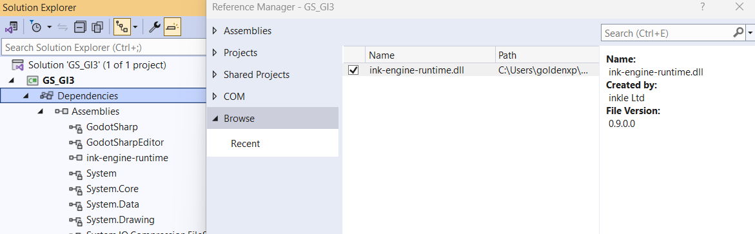
Task: Collapse the GS_GI3 project node arrow
Action: [12, 81]
